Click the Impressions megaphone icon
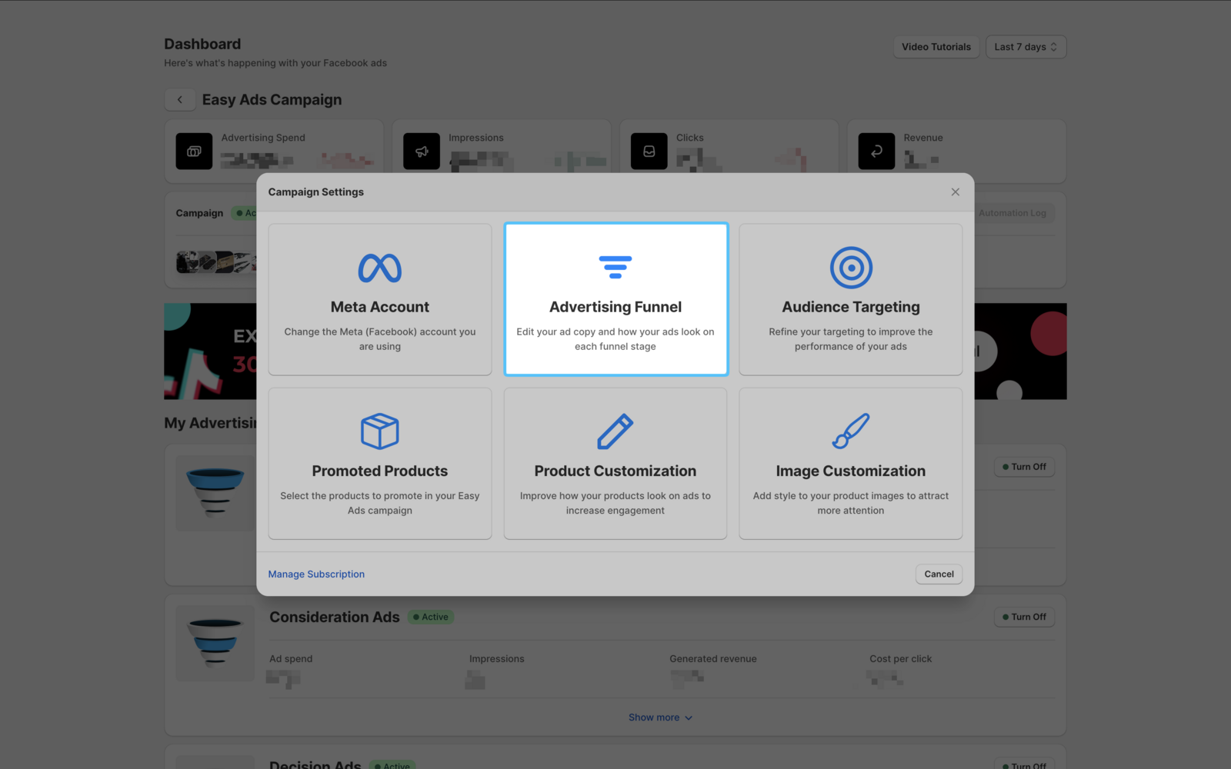This screenshot has height=769, width=1231. [x=421, y=151]
